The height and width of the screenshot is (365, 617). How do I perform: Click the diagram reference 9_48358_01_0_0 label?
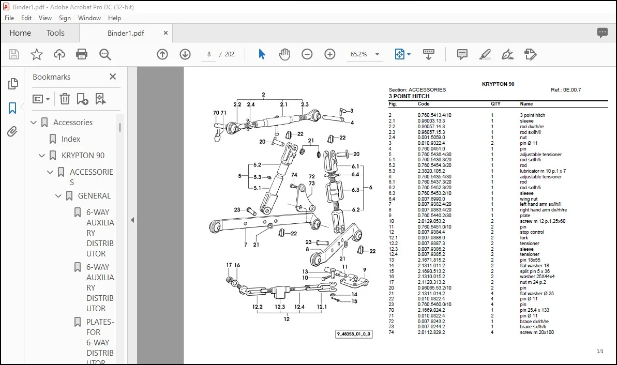354,334
